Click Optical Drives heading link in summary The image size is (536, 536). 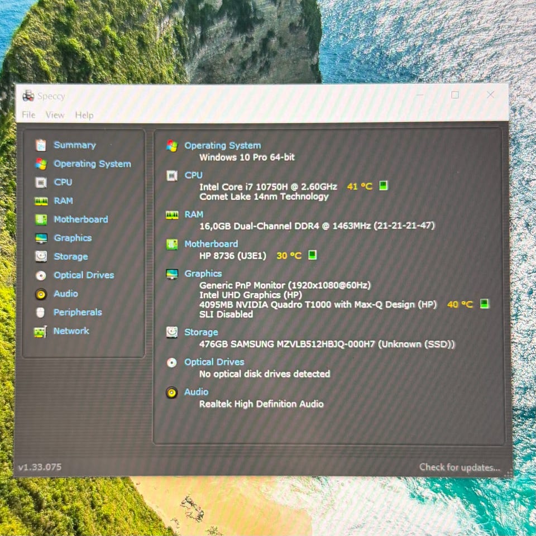(x=214, y=362)
